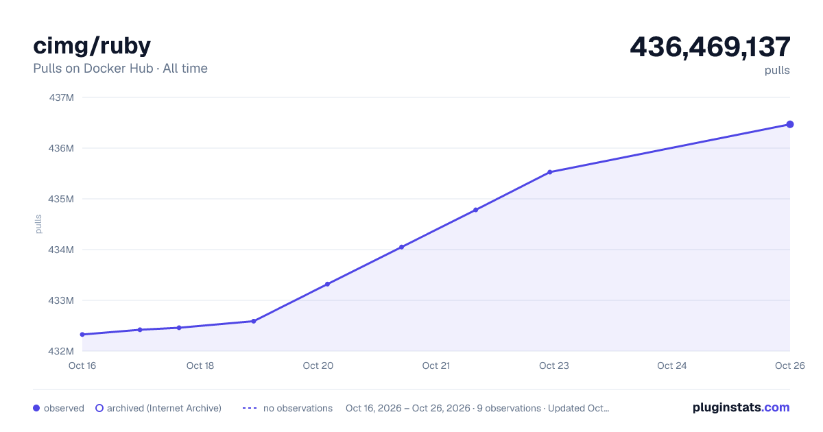Click the 437M y-axis label
823x432 pixels.
tap(61, 97)
